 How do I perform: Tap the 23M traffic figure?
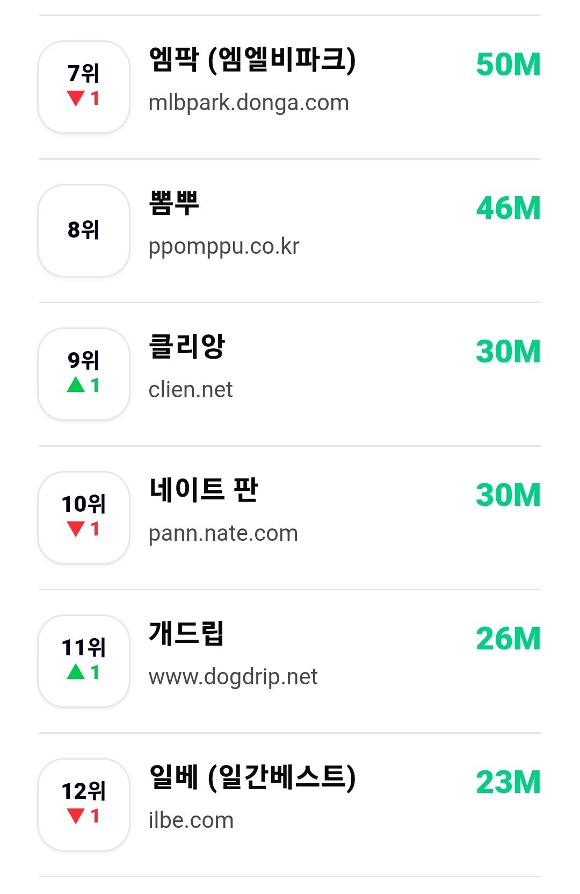pyautogui.click(x=508, y=782)
